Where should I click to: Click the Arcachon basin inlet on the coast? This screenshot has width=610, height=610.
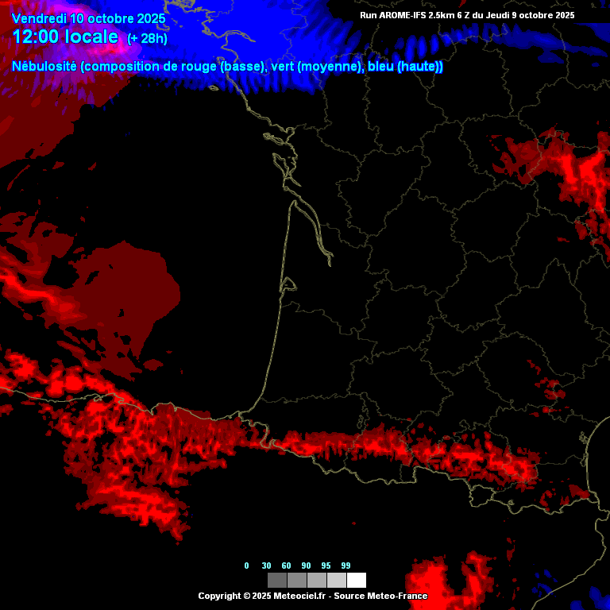click(x=289, y=284)
